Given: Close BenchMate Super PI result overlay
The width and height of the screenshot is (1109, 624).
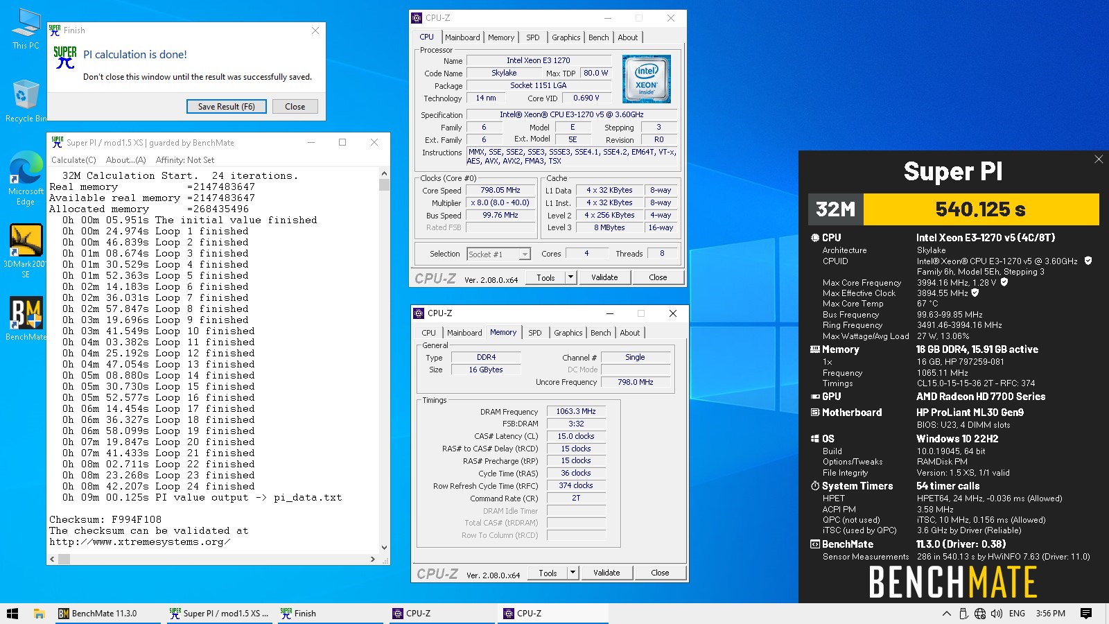Looking at the screenshot, I should (x=1099, y=159).
